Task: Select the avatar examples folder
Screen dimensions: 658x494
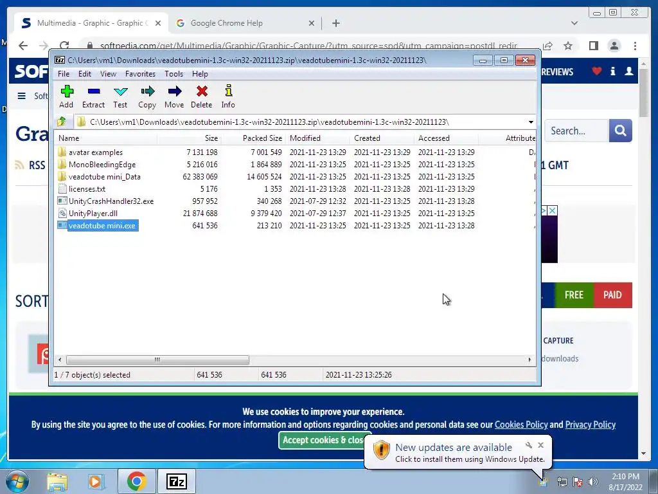Action: (x=96, y=152)
